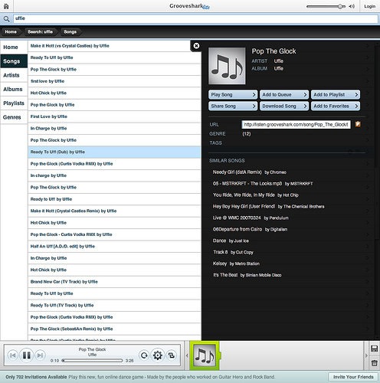
Task: Open Home in the sidebar
Action: click(x=14, y=47)
